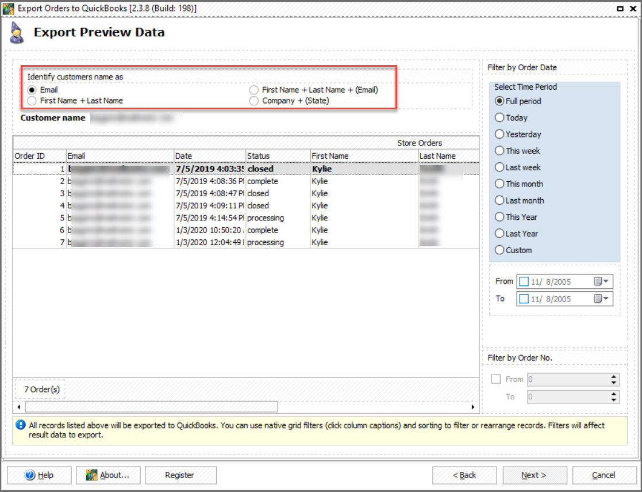Image resolution: width=642 pixels, height=492 pixels.
Task: Click the order number From input field
Action: click(x=567, y=379)
